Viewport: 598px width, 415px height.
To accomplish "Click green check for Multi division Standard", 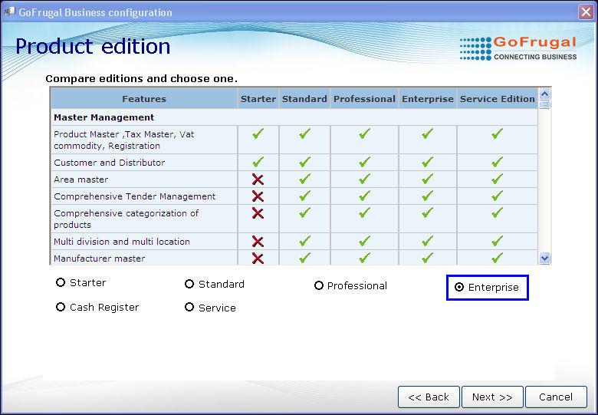I will click(x=304, y=241).
